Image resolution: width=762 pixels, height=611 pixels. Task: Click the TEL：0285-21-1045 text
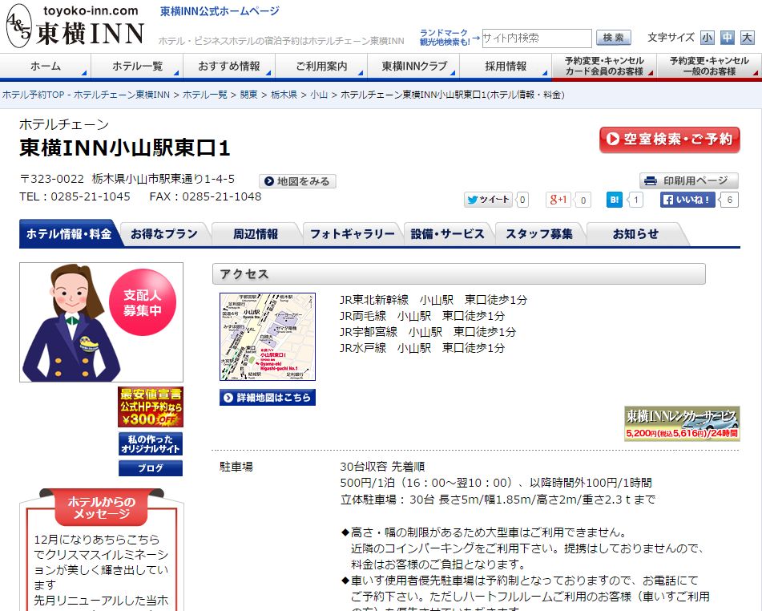75,196
